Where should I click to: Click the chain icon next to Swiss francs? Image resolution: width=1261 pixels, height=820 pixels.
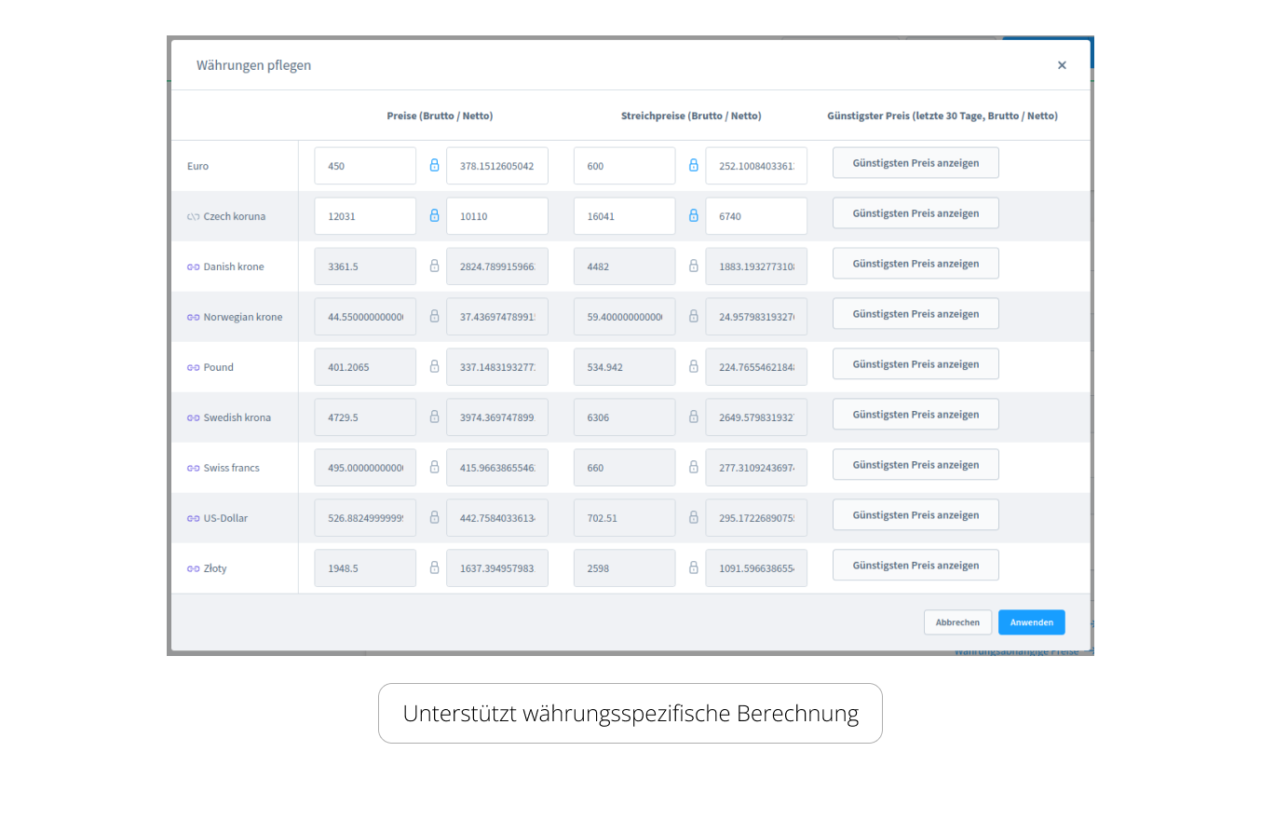[193, 469]
